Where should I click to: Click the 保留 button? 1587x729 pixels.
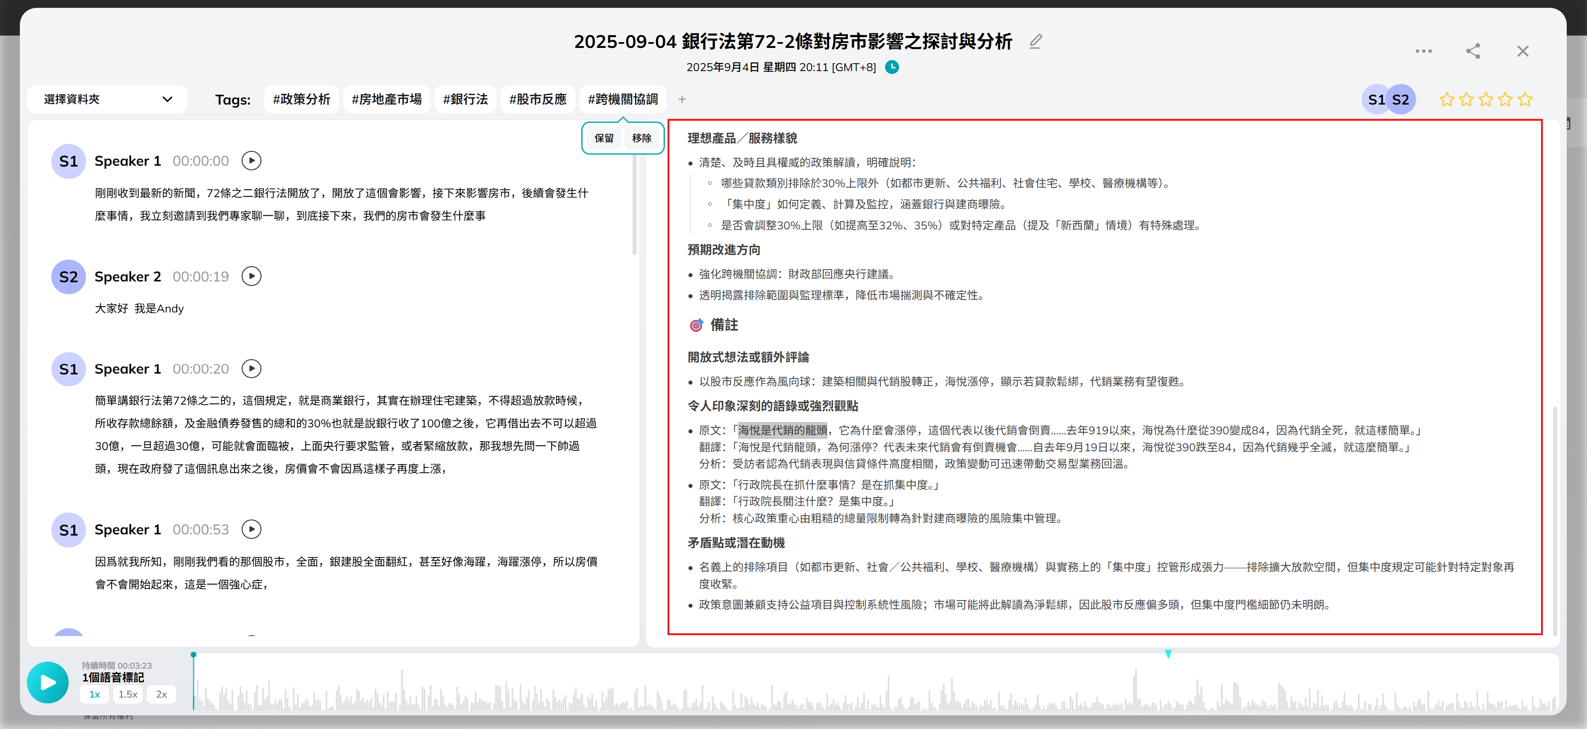coord(604,138)
